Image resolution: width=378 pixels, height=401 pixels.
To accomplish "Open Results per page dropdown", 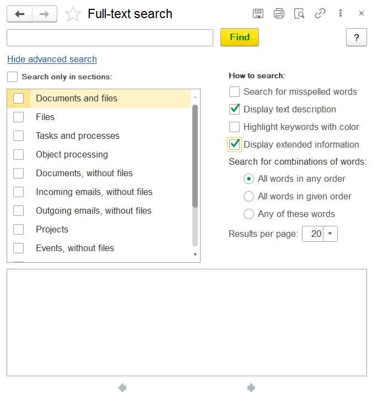I will click(330, 234).
